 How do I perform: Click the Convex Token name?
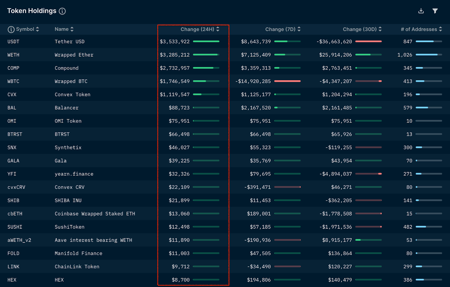point(73,95)
